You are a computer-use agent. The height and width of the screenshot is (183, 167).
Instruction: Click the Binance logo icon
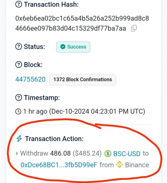[x=119, y=165]
